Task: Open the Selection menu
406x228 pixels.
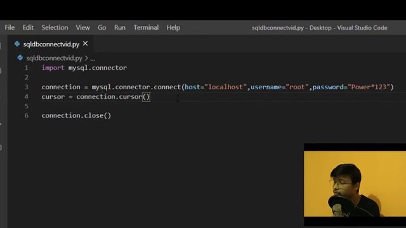Action: point(55,27)
